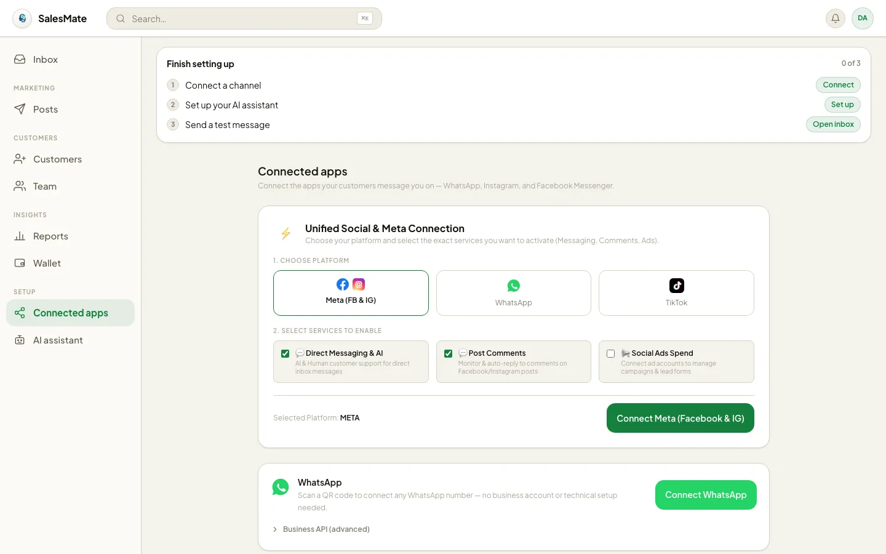Open the Reports page

pyautogui.click(x=70, y=236)
